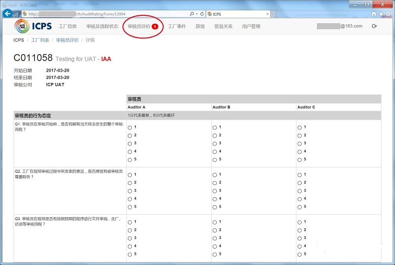395x265 pixels.
Task: Choose rating 4 for Auditor C in Q1
Action: (300, 152)
